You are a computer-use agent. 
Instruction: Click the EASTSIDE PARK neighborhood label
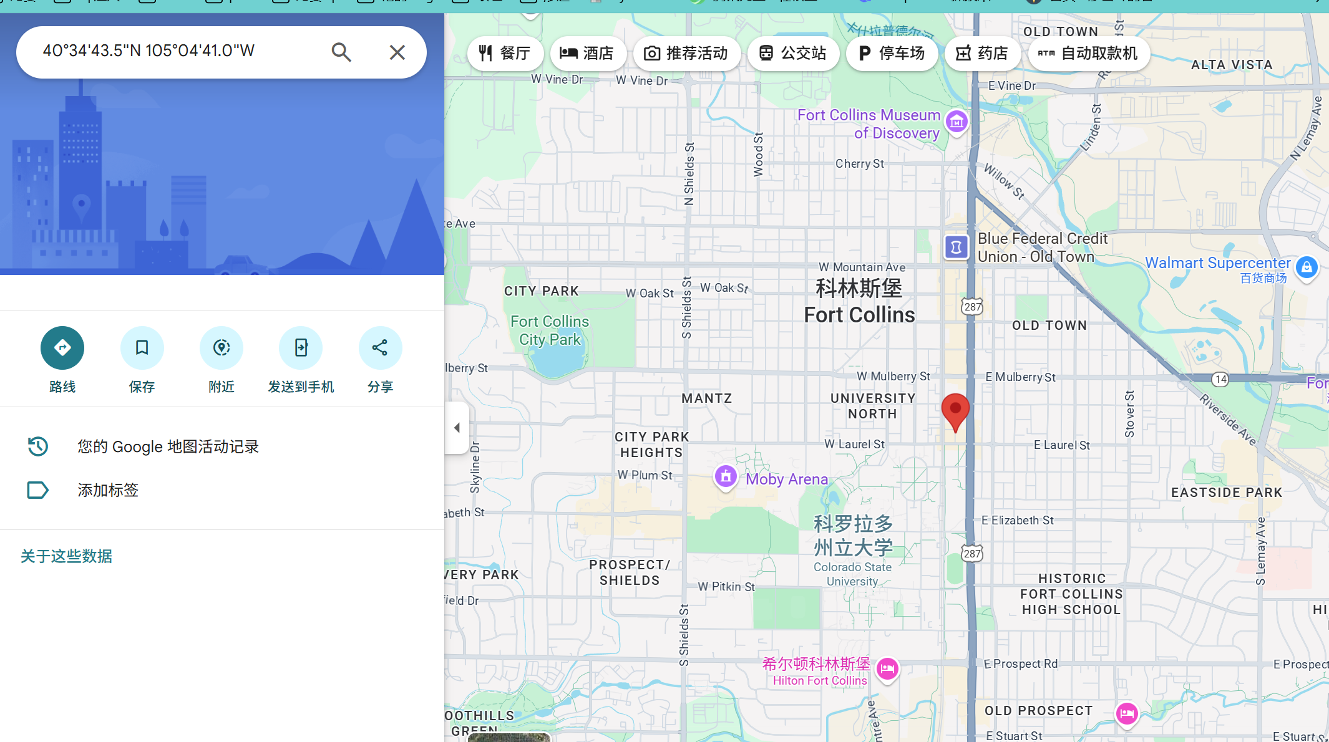click(1227, 493)
